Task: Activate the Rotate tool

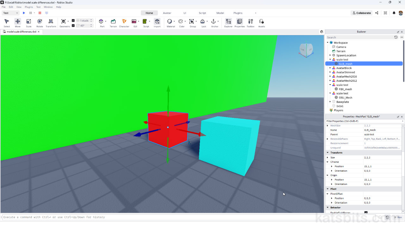Action: point(40,23)
